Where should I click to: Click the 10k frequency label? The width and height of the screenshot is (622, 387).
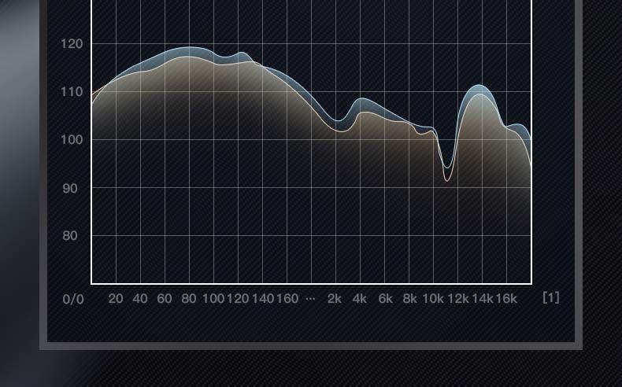(433, 299)
